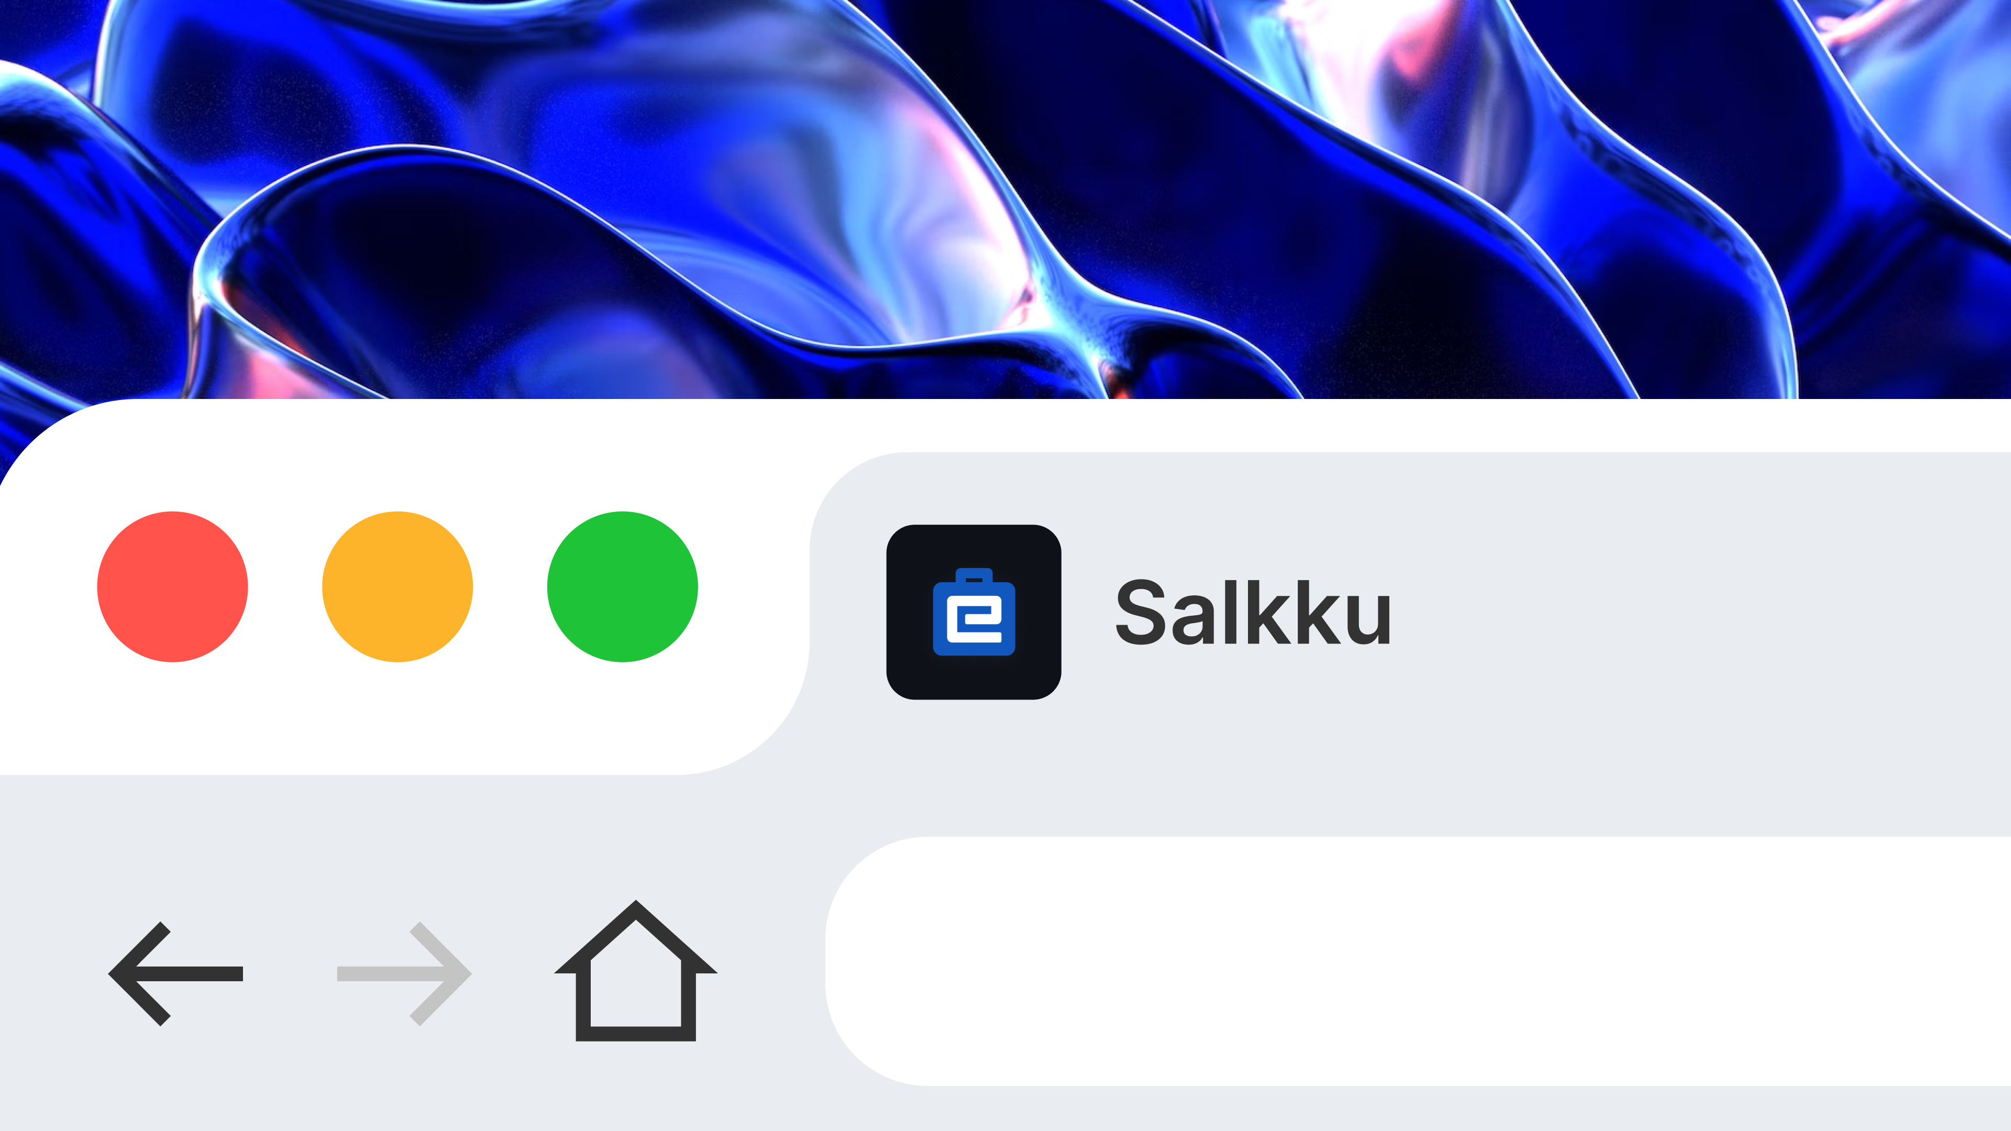The width and height of the screenshot is (2011, 1131).
Task: Open the home page via house icon
Action: pos(635,971)
